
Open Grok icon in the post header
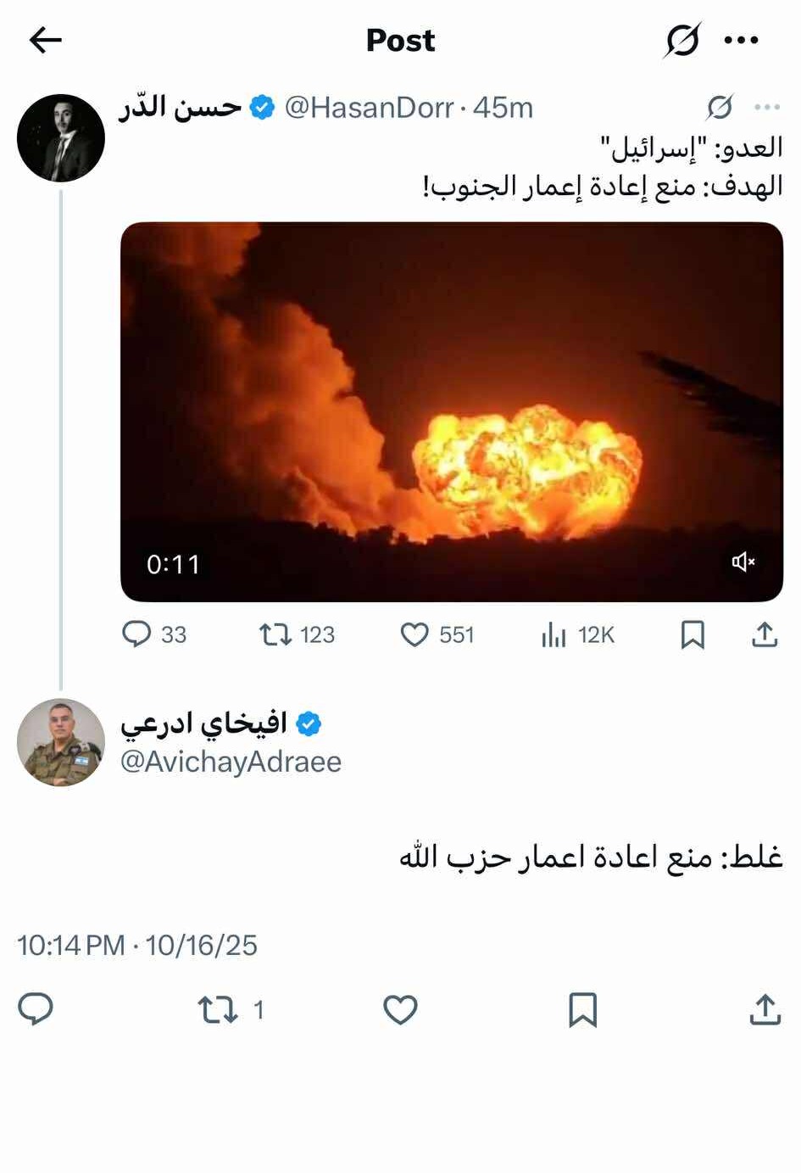682,40
